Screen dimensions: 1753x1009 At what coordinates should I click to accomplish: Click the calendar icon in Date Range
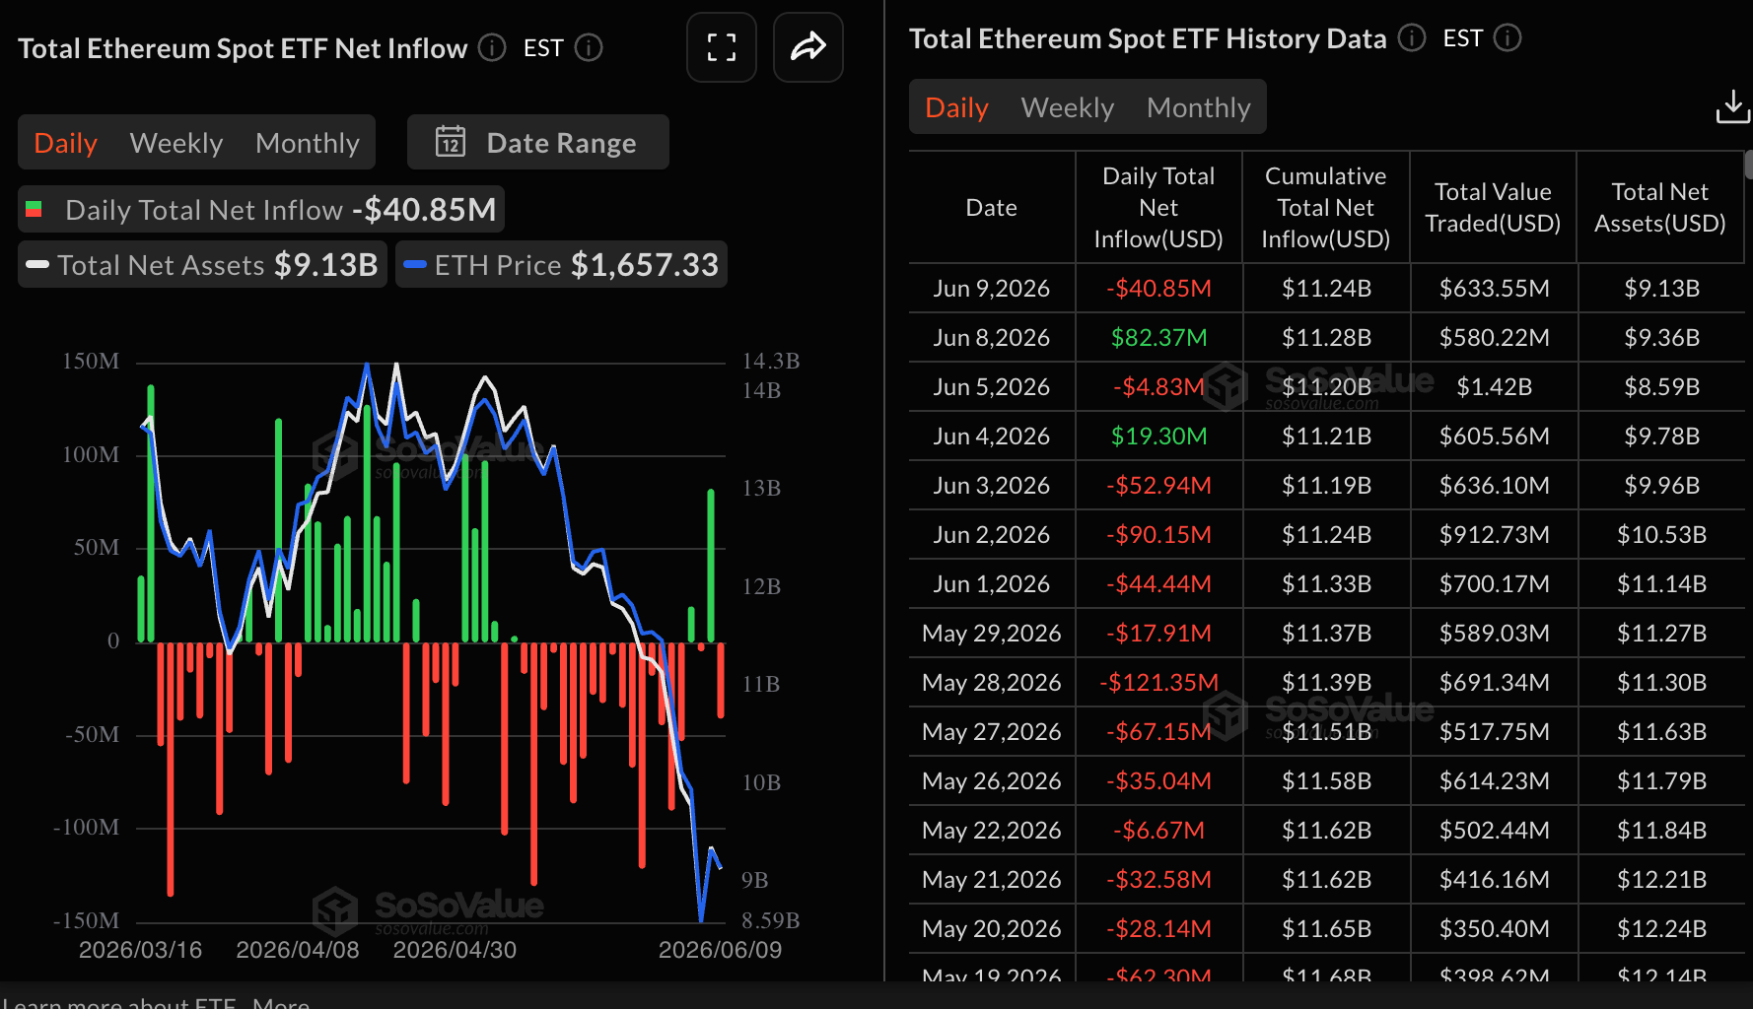(x=451, y=142)
